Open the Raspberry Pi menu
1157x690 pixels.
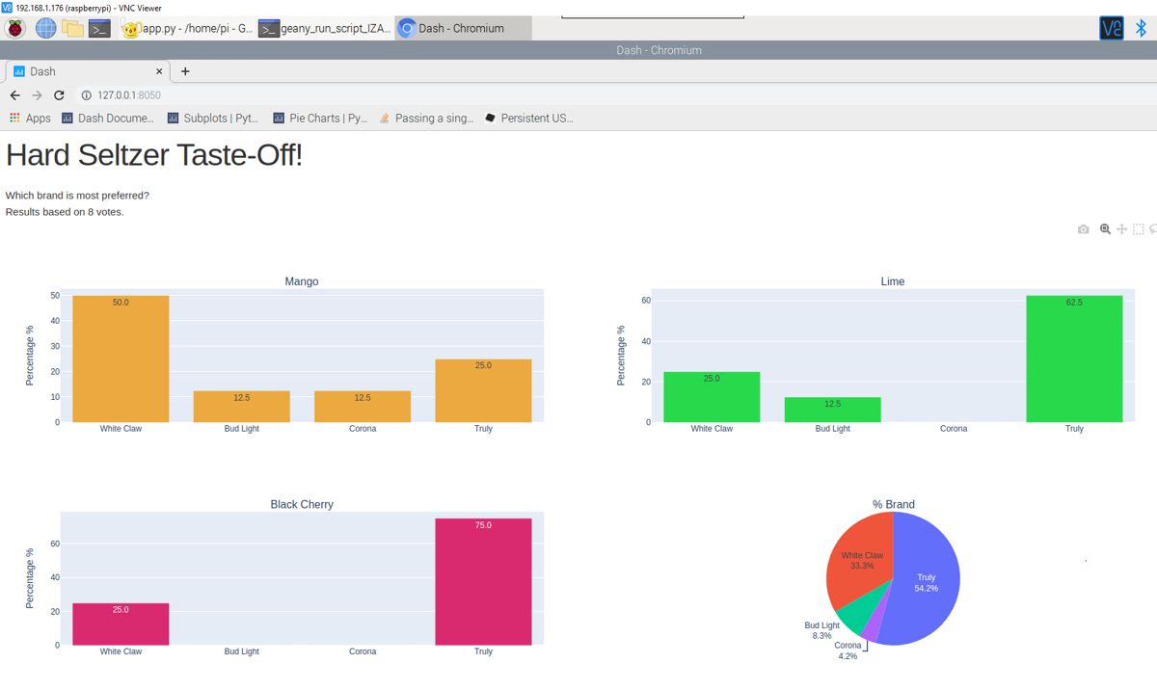[15, 28]
